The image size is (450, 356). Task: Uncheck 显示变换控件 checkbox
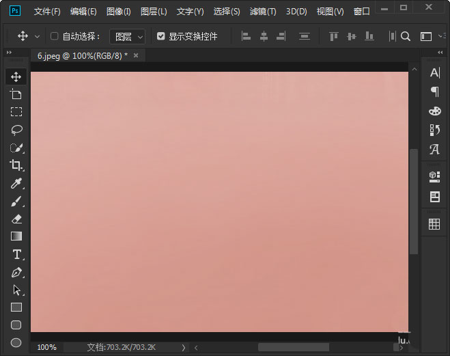(160, 36)
